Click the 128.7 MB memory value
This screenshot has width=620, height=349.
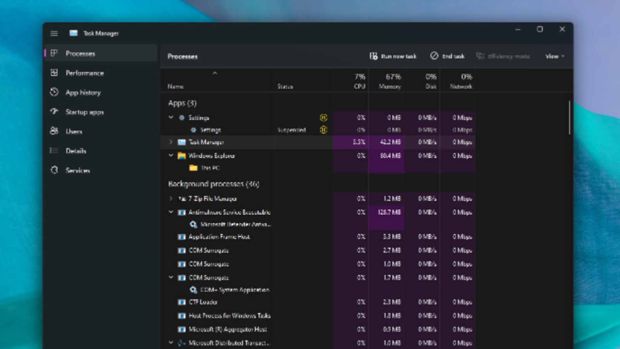(x=389, y=212)
